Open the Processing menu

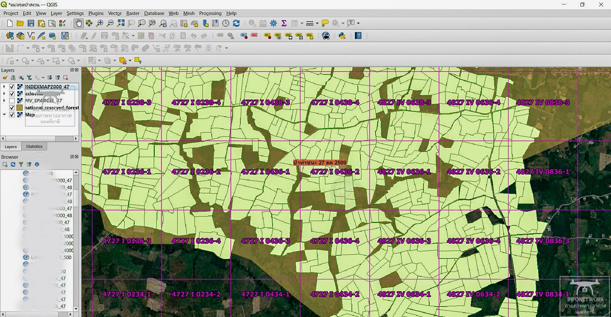tap(210, 13)
